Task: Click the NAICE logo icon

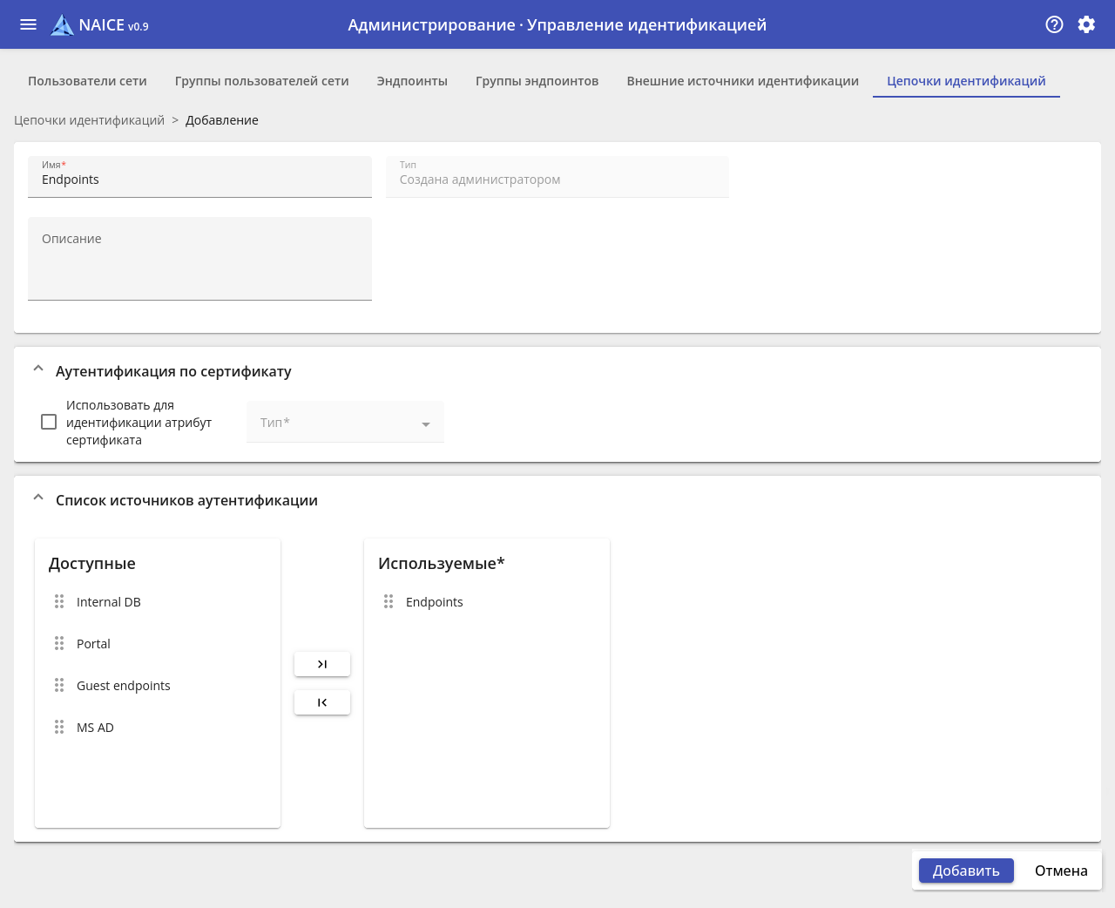Action: tap(62, 25)
